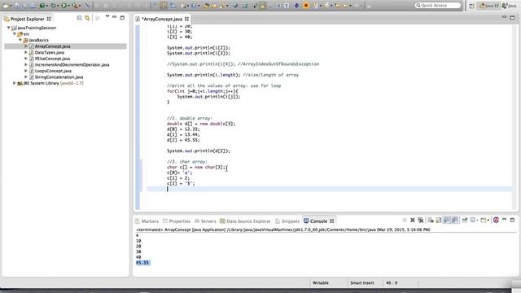521x293 pixels.
Task: Toggle Link with Editor in Project Explorer
Action: click(x=87, y=18)
